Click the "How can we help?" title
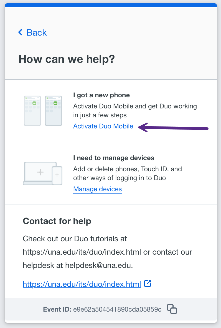The height and width of the screenshot is (328, 221). tap(67, 59)
